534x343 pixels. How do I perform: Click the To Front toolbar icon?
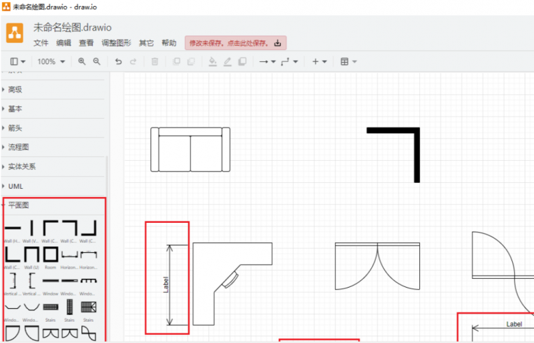[176, 61]
